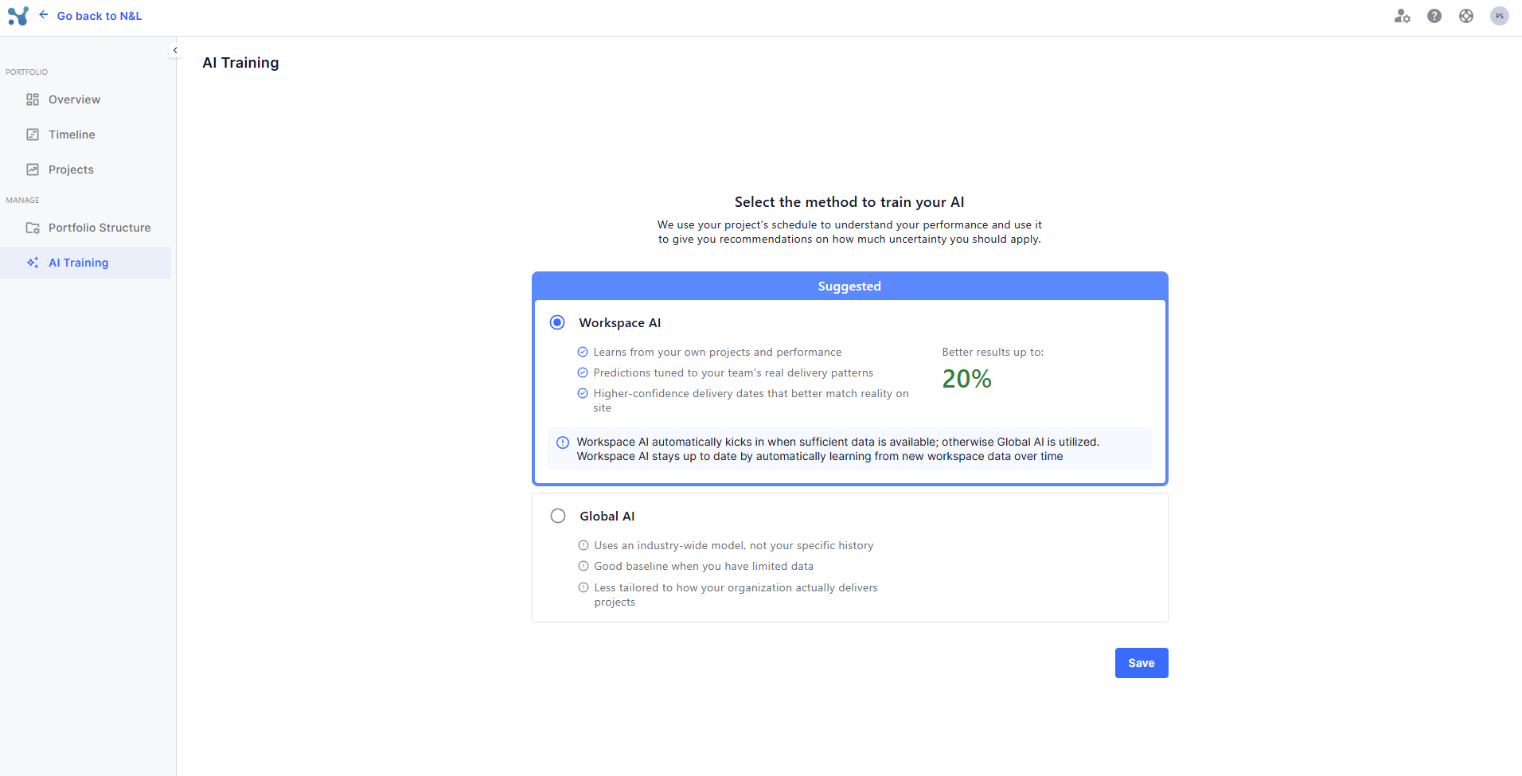Open the Portfolio Structure menu item
The image size is (1522, 776).
(x=100, y=228)
